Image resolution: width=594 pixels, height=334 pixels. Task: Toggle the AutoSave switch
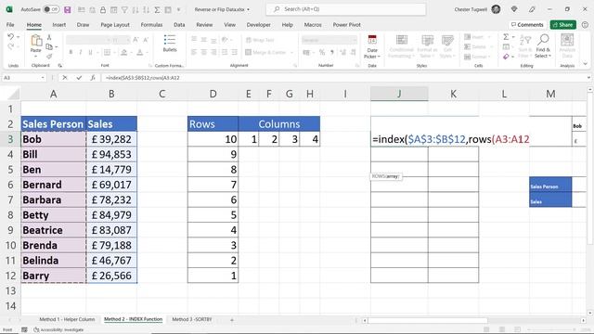pyautogui.click(x=51, y=9)
